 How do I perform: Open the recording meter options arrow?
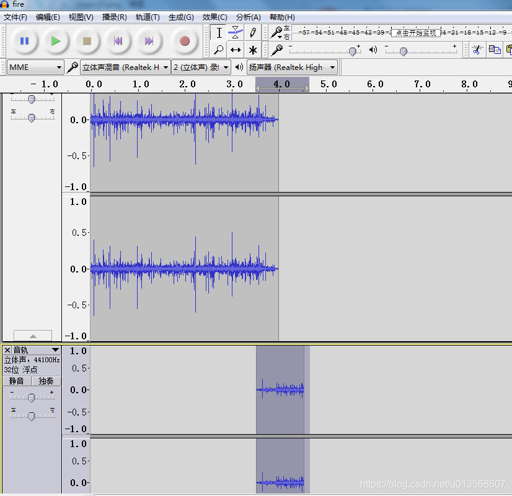[x=280, y=37]
